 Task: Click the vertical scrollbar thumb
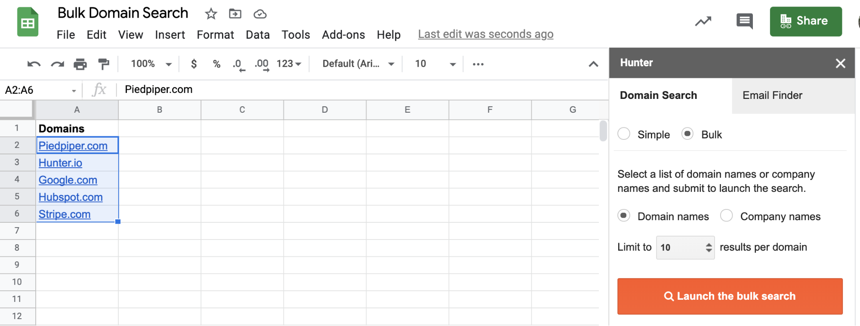(x=603, y=131)
